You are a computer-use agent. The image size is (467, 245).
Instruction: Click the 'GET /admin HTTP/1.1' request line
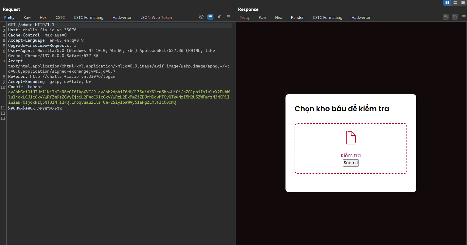pos(31,25)
